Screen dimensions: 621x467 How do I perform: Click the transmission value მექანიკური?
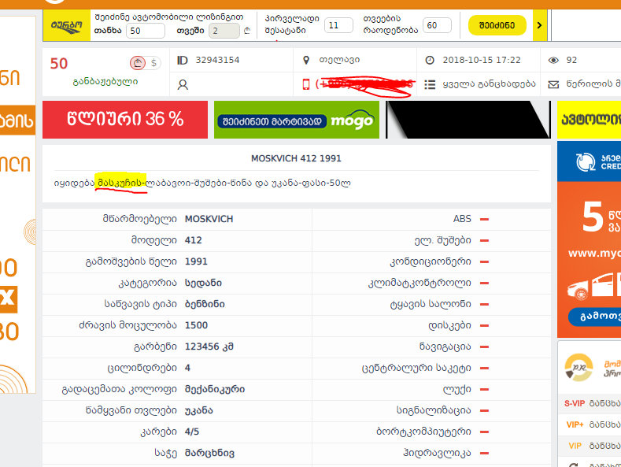(215, 389)
